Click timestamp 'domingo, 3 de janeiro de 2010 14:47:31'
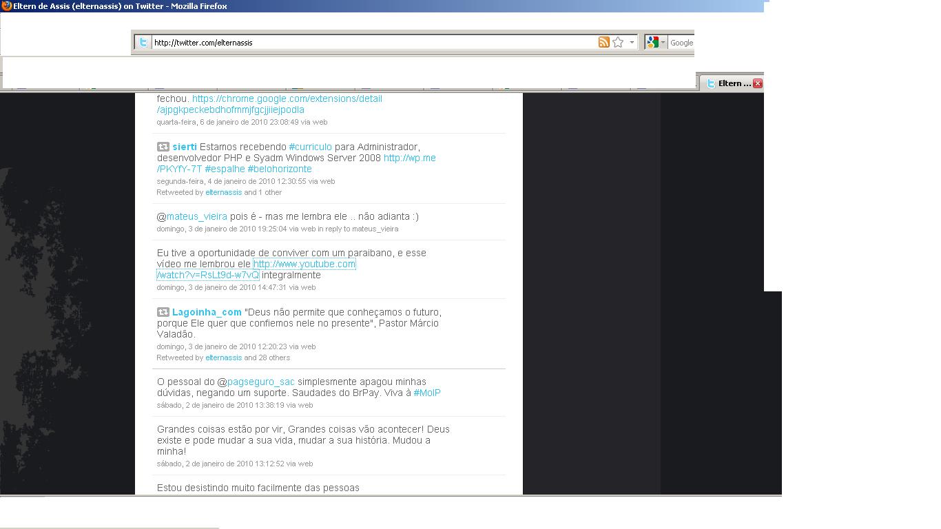 coord(222,287)
